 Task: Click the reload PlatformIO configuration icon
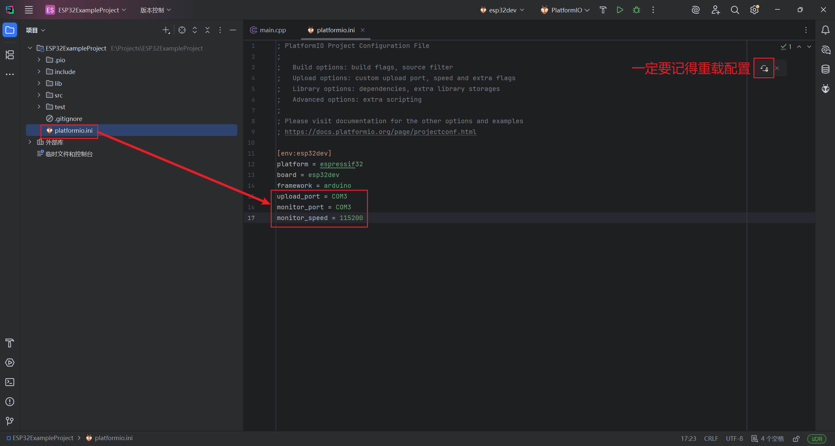(x=764, y=68)
